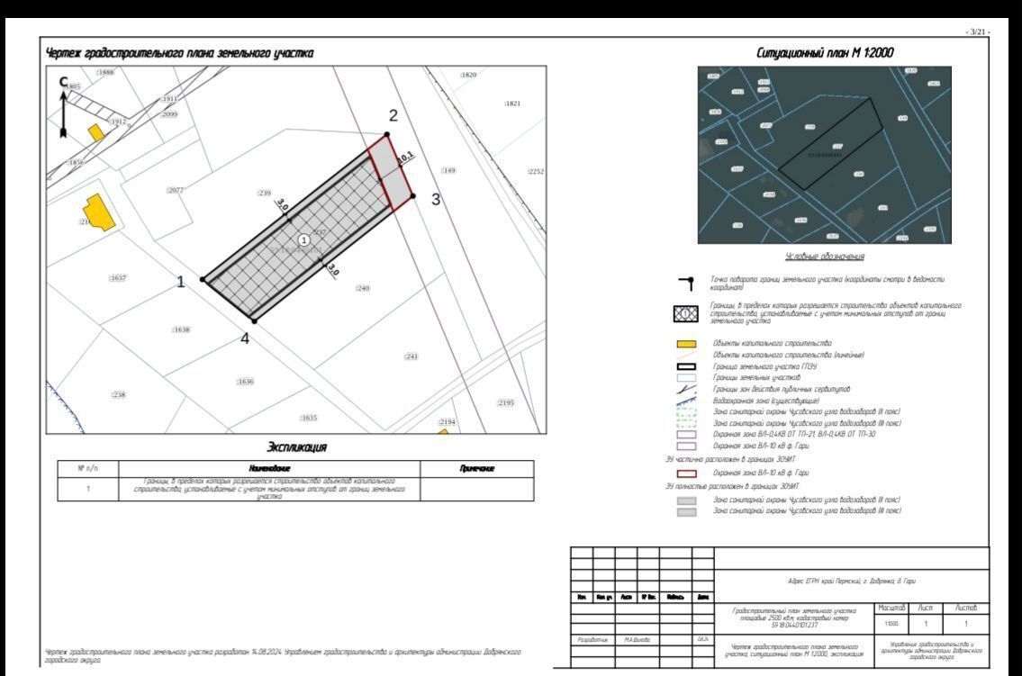Screen dimensions: 1022x676
Task: Click legend text "Водоохранная зона (существующие)"
Action: tap(766, 401)
